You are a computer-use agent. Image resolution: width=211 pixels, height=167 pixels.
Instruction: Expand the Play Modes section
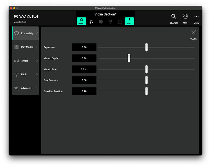[37, 47]
